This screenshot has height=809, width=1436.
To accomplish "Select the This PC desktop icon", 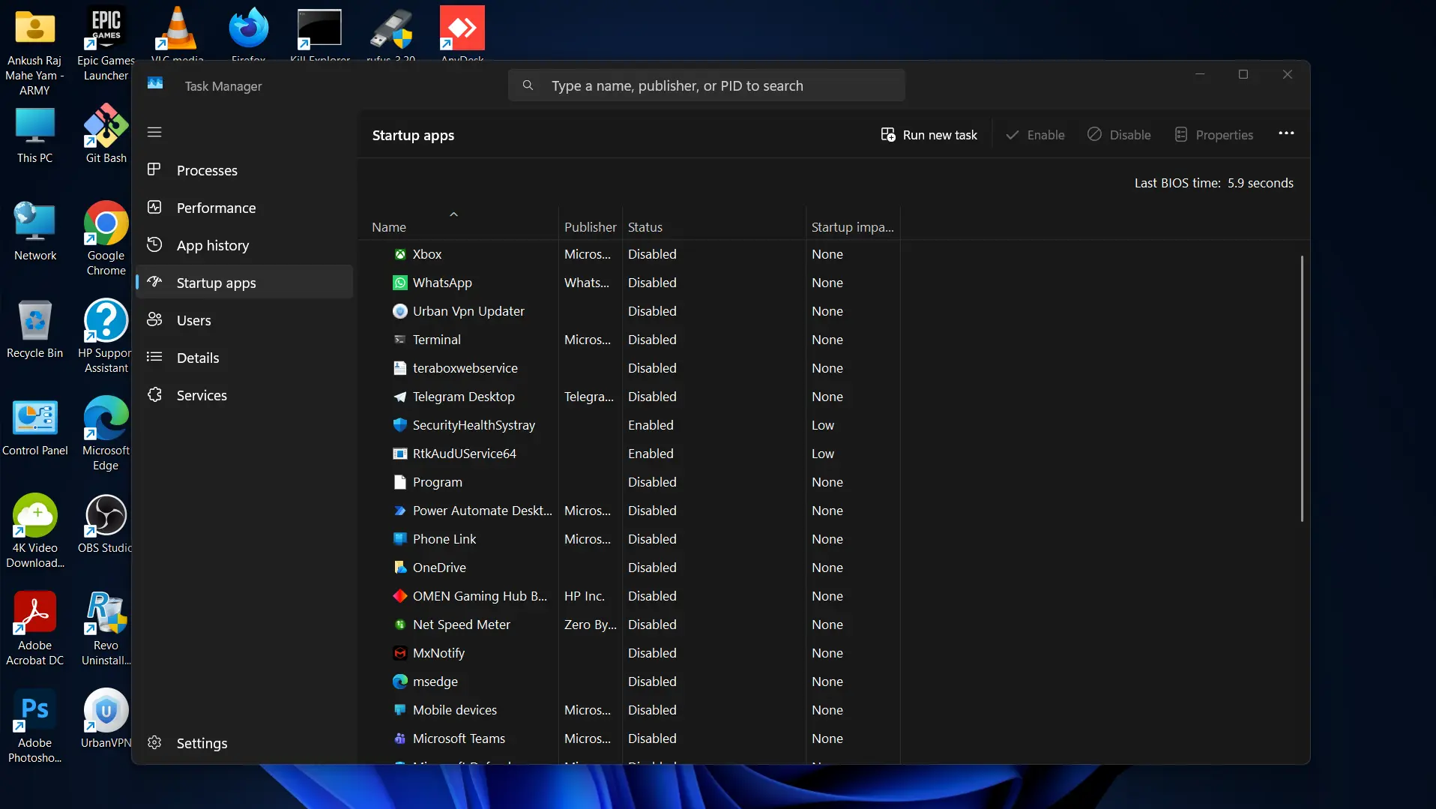I will point(34,136).
